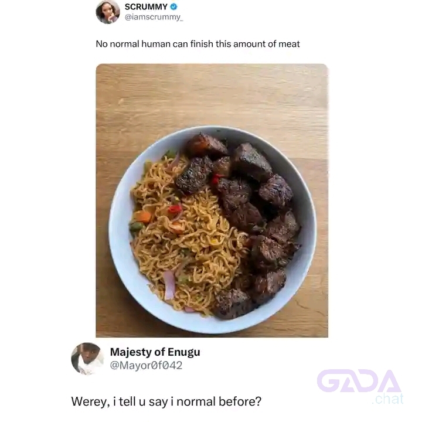Click the SCRUMMY display name
422x422 pixels.
point(146,6)
